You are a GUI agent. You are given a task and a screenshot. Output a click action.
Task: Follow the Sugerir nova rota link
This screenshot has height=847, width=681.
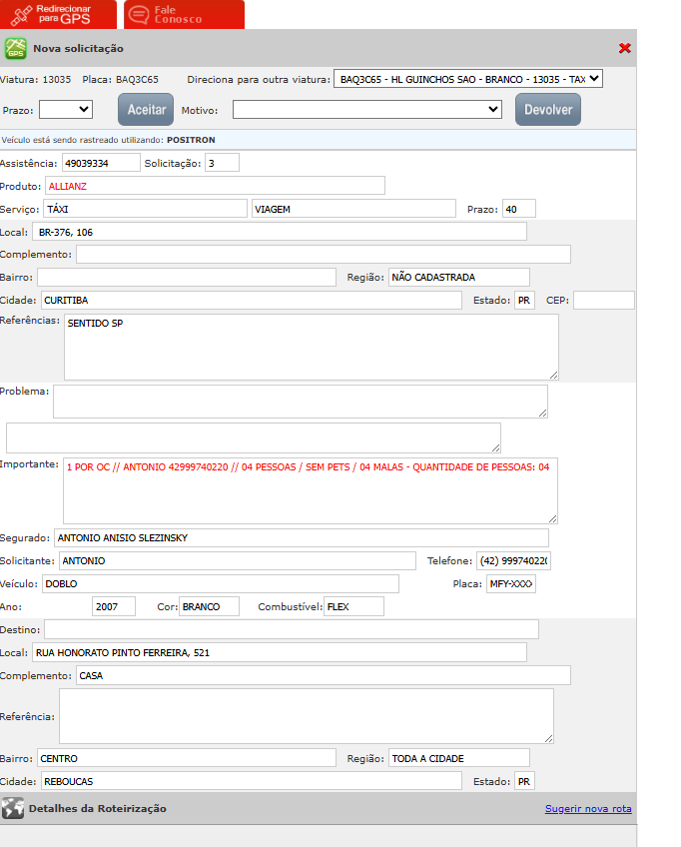point(587,809)
